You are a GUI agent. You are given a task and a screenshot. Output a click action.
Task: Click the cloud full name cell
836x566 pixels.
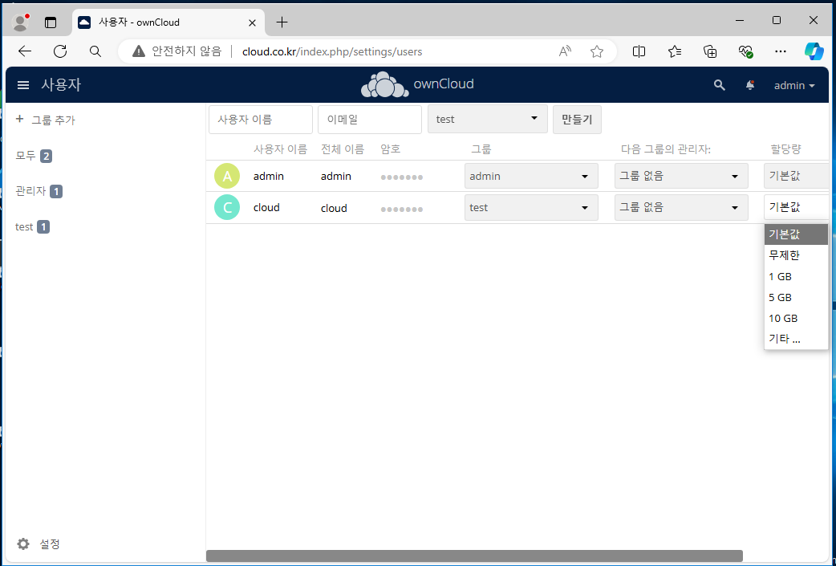click(334, 208)
